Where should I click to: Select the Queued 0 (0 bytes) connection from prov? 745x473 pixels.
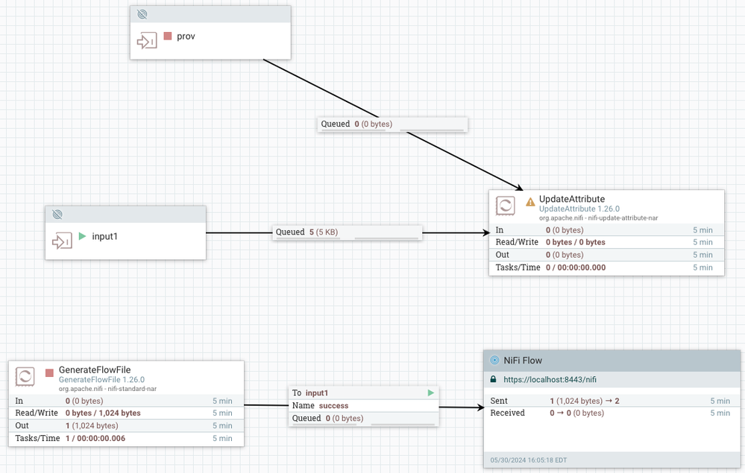click(x=392, y=124)
